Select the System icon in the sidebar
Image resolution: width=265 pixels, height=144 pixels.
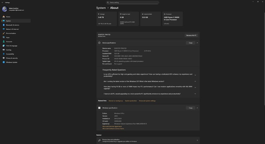(4, 21)
